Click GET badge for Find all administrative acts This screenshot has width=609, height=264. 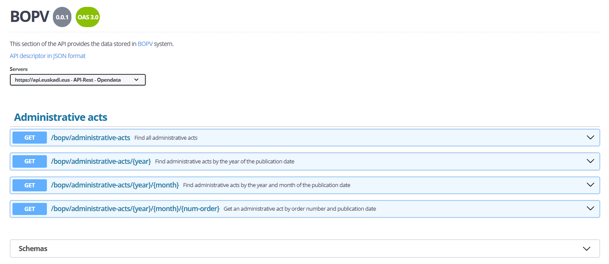[x=30, y=138]
